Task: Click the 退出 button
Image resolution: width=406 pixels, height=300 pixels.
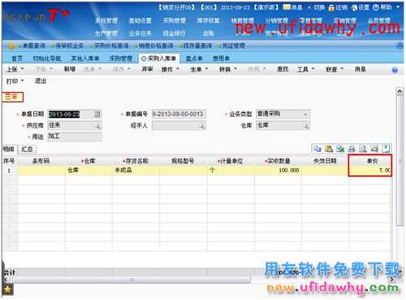Action: pyautogui.click(x=41, y=81)
